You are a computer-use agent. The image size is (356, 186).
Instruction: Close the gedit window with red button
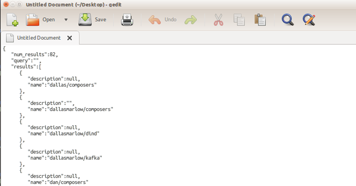pos(6,4)
